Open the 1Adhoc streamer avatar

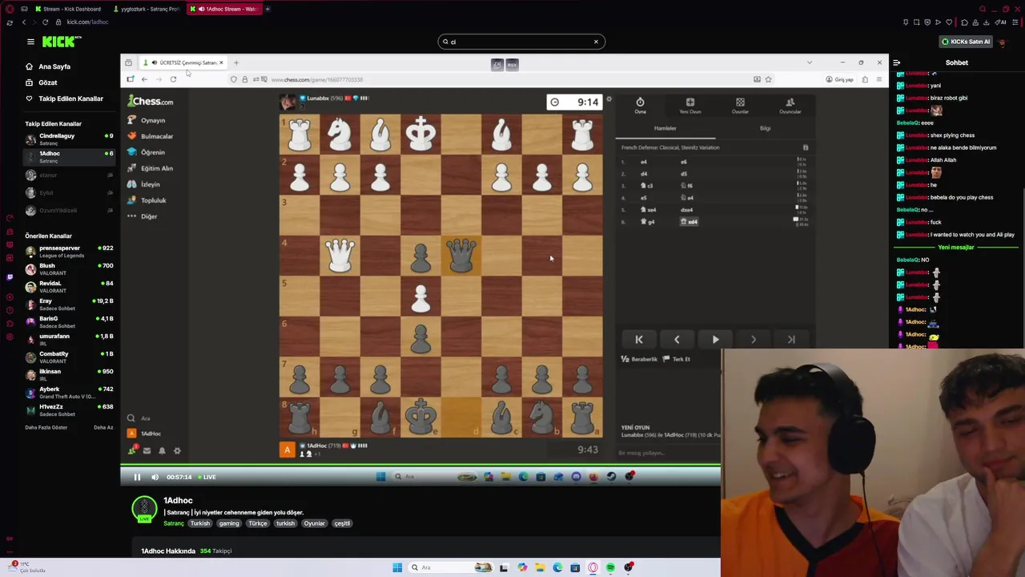click(x=144, y=509)
